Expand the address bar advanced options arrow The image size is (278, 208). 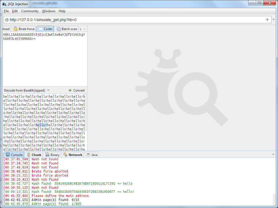(274, 19)
